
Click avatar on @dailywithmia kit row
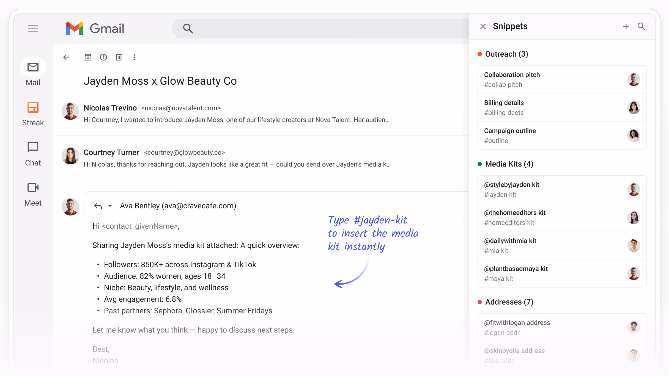(634, 245)
